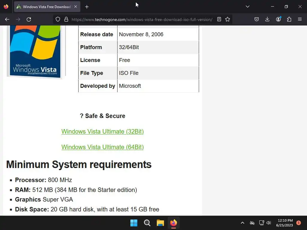
Task: Toggle reader view for this page
Action: pos(219,19)
